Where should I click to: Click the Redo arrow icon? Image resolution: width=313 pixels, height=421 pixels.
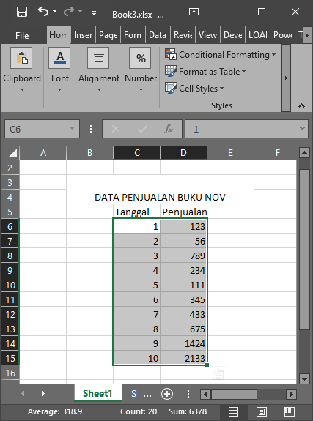click(69, 12)
